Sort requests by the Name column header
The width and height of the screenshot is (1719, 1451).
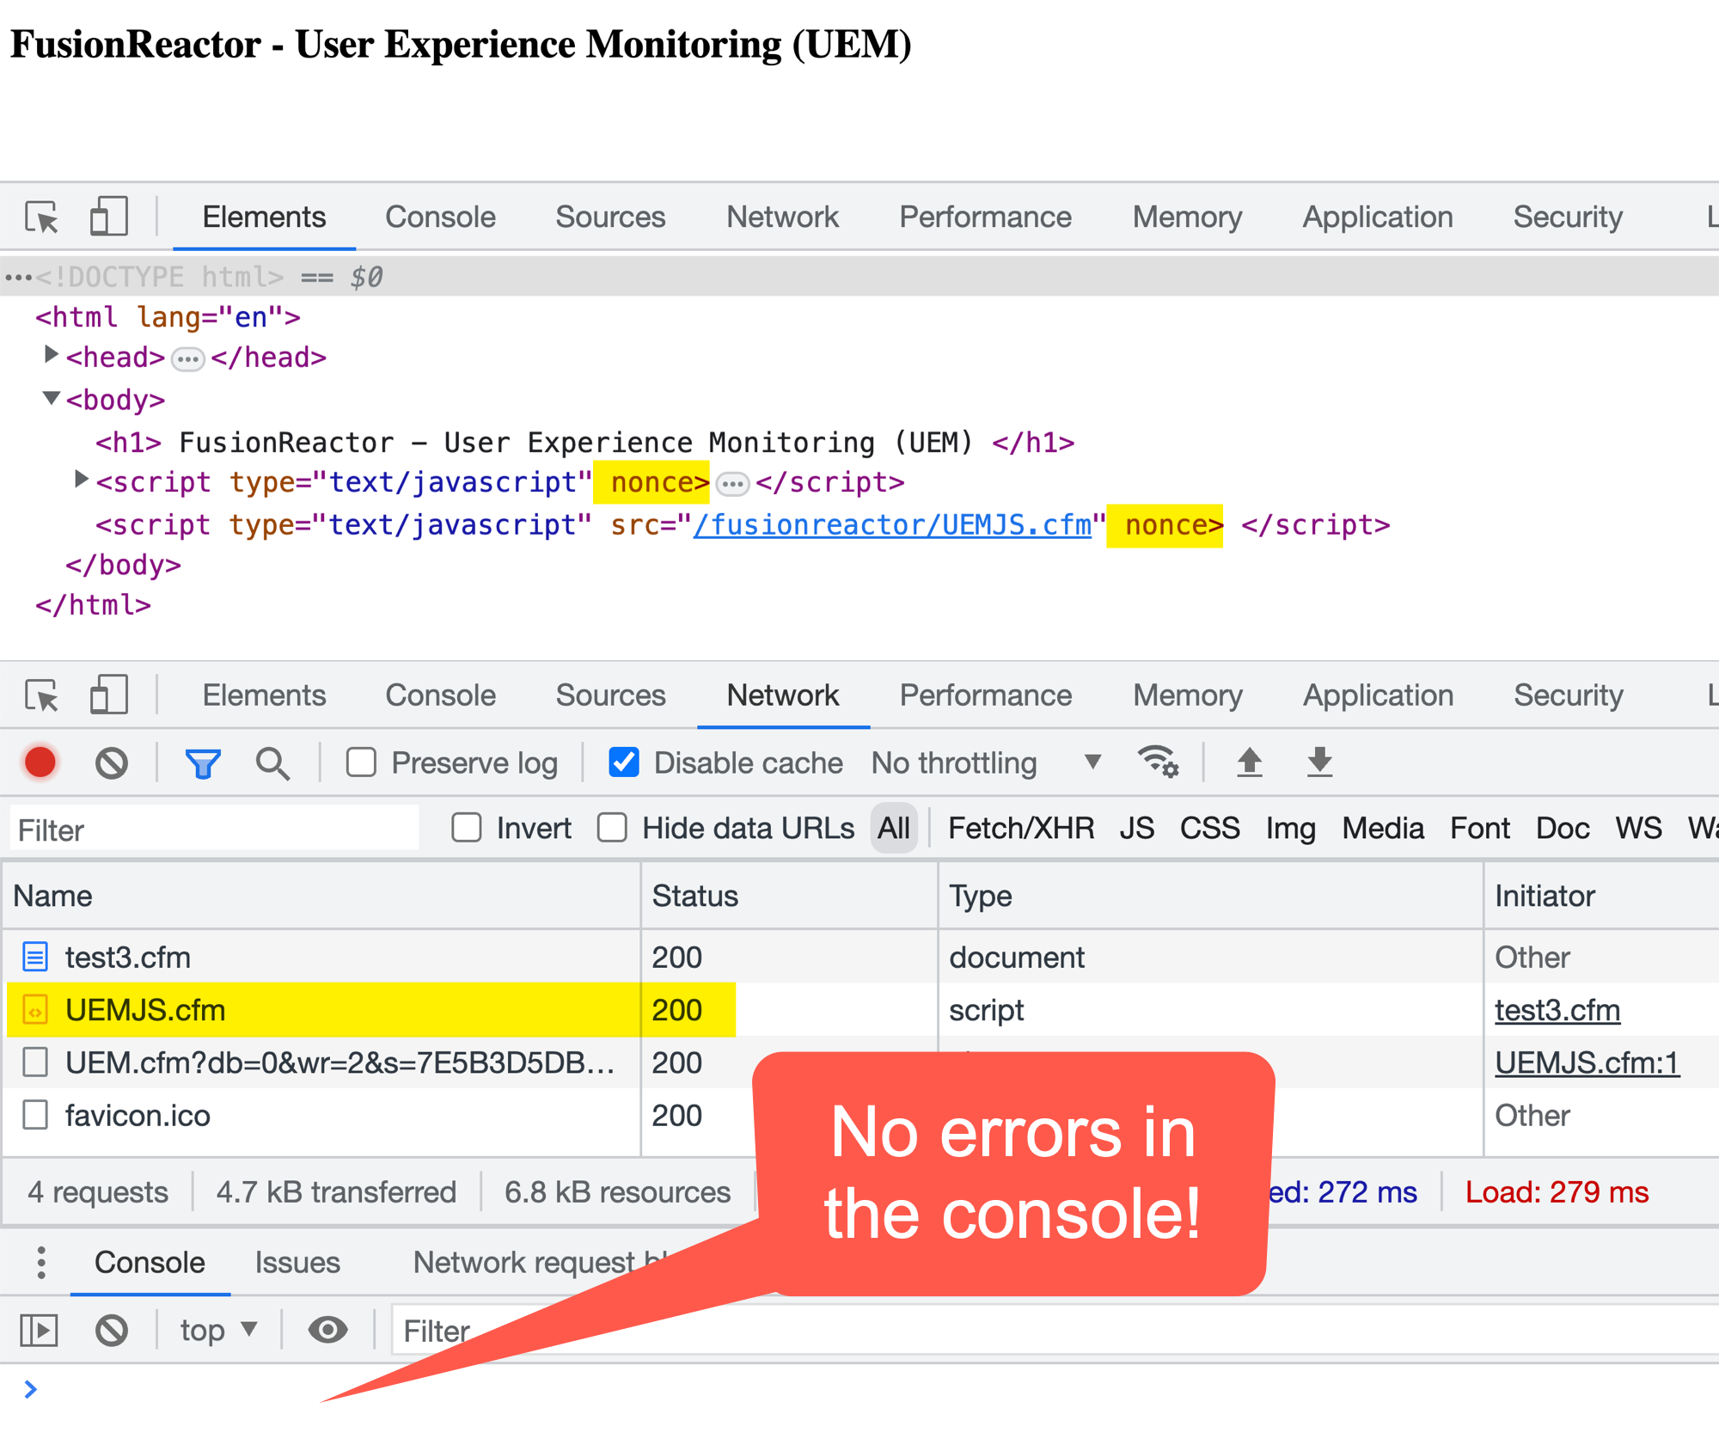[x=321, y=896]
